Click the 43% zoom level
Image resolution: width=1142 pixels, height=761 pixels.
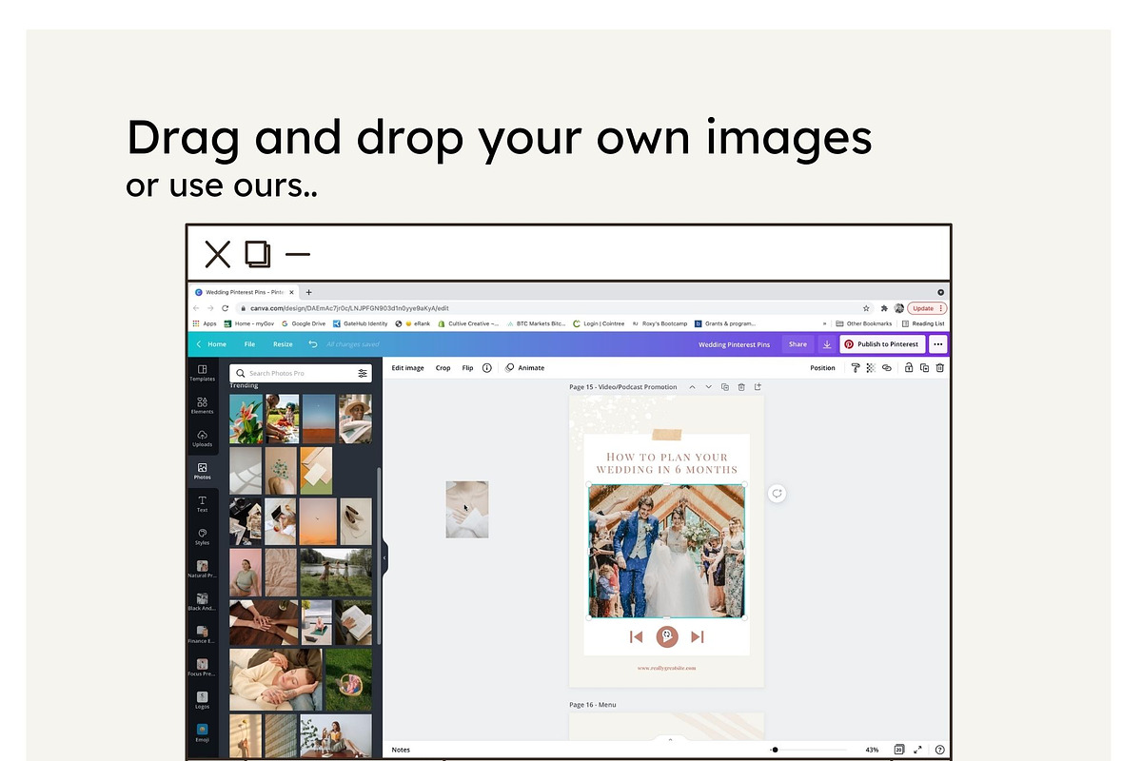click(x=872, y=750)
